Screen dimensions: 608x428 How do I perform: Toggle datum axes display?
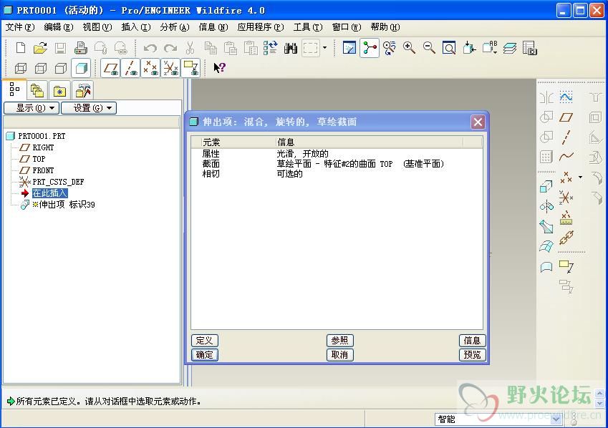pyautogui.click(x=130, y=68)
